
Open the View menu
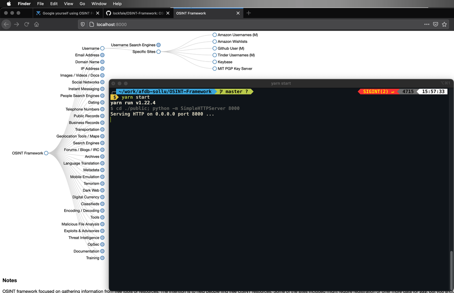click(x=69, y=4)
